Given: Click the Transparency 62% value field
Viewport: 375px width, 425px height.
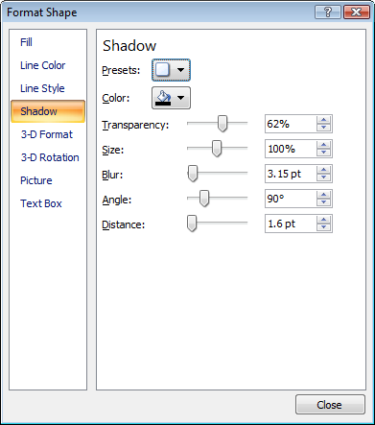Looking at the screenshot, I should point(291,124).
